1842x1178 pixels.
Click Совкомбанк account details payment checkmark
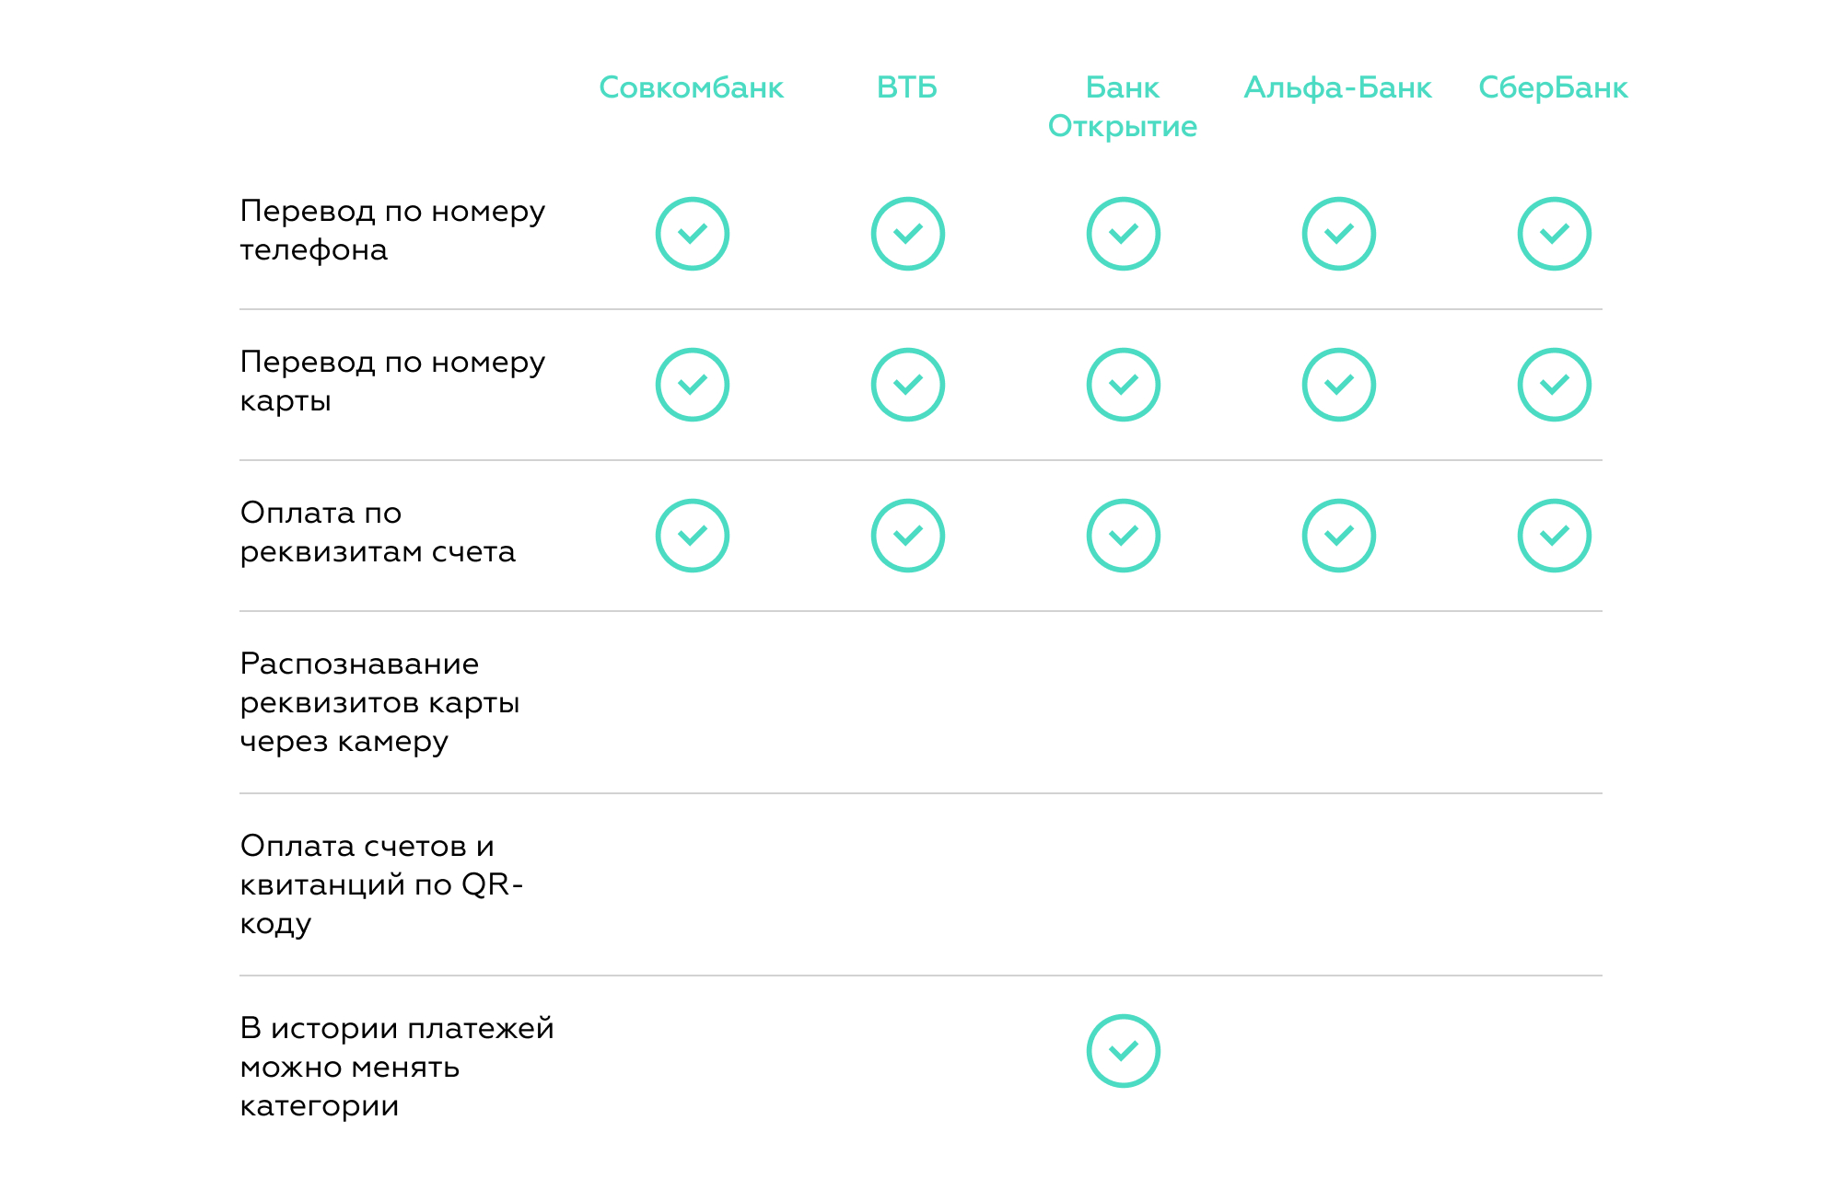pos(692,536)
